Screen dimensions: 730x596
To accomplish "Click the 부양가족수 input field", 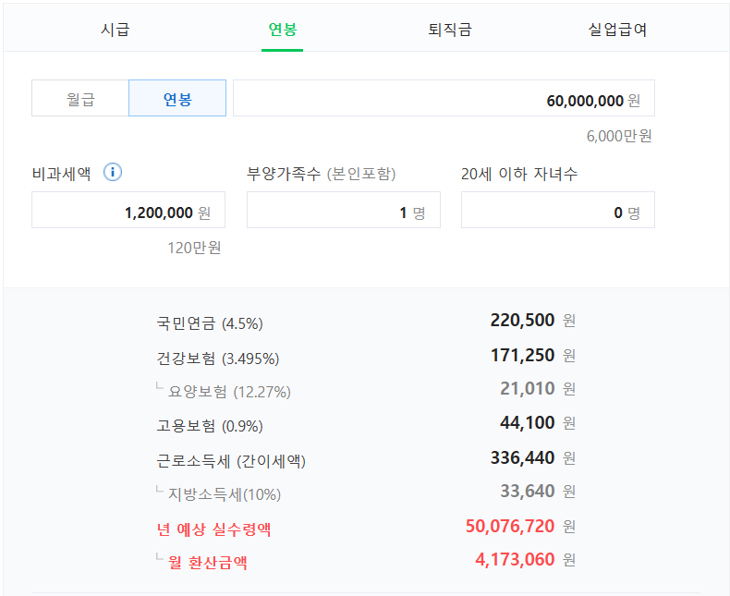I will pos(344,210).
